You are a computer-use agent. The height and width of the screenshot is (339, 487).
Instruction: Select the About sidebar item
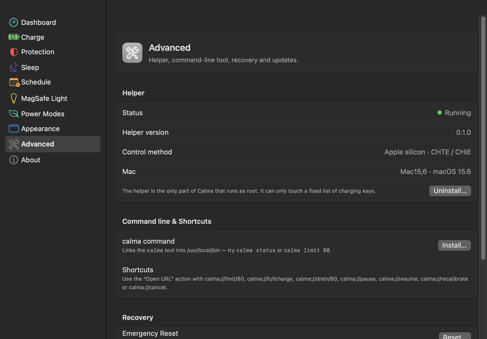pyautogui.click(x=53, y=160)
